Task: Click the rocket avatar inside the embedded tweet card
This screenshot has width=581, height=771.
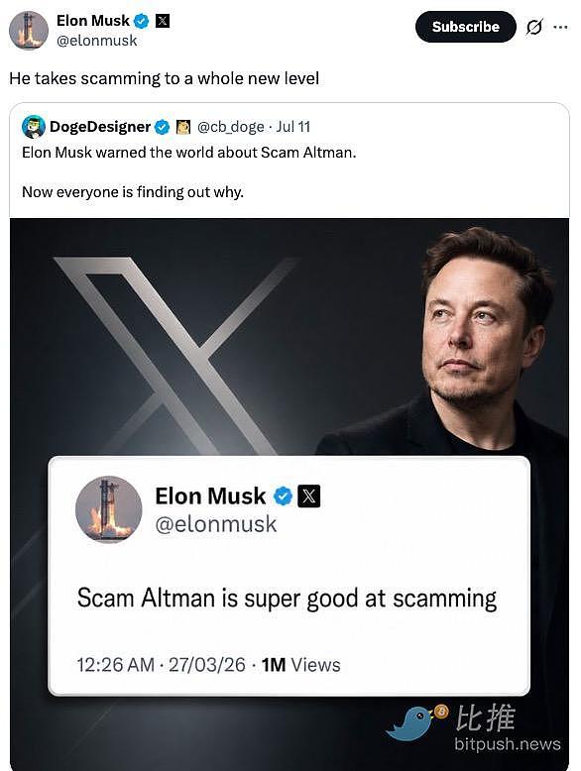Action: (x=109, y=509)
